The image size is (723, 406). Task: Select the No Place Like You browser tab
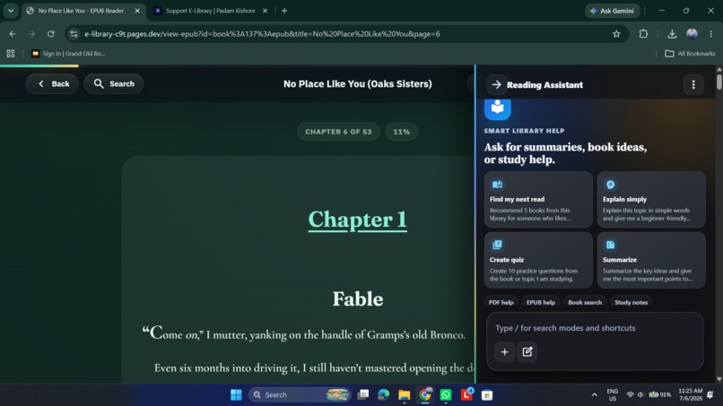(x=81, y=11)
